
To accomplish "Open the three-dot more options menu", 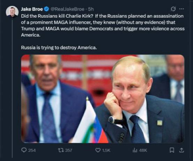I will click(x=182, y=9).
